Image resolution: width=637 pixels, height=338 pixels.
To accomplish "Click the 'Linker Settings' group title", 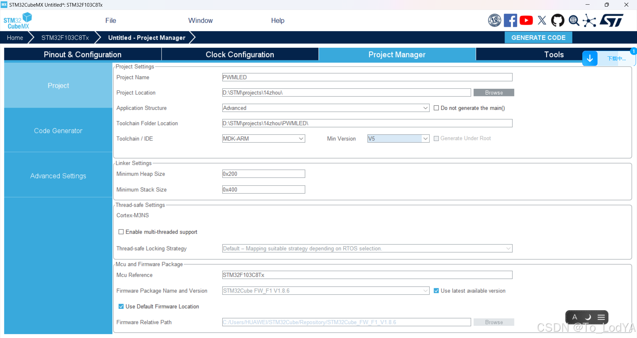I will (x=133, y=163).
